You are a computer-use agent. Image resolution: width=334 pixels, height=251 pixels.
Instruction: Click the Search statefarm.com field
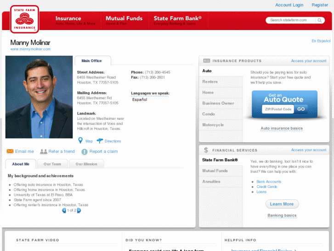coord(290,20)
